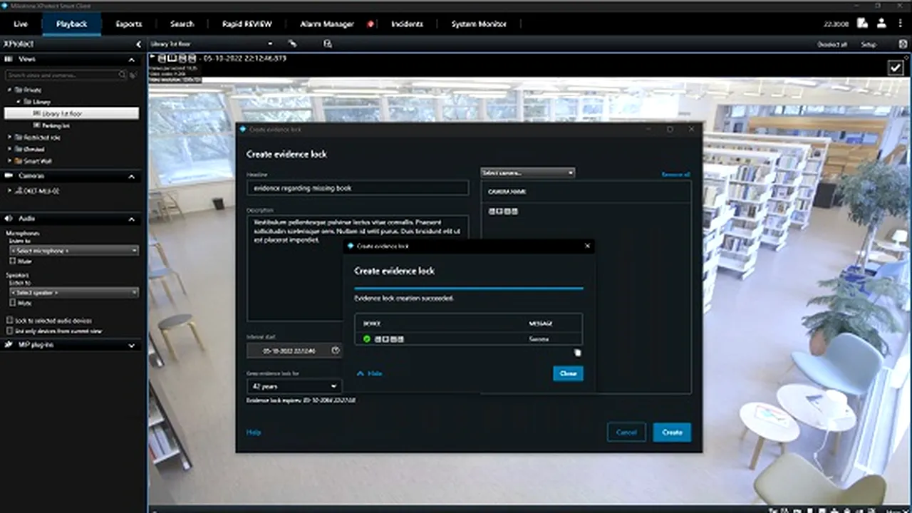
Task: Go to the Search tab
Action: tap(182, 24)
